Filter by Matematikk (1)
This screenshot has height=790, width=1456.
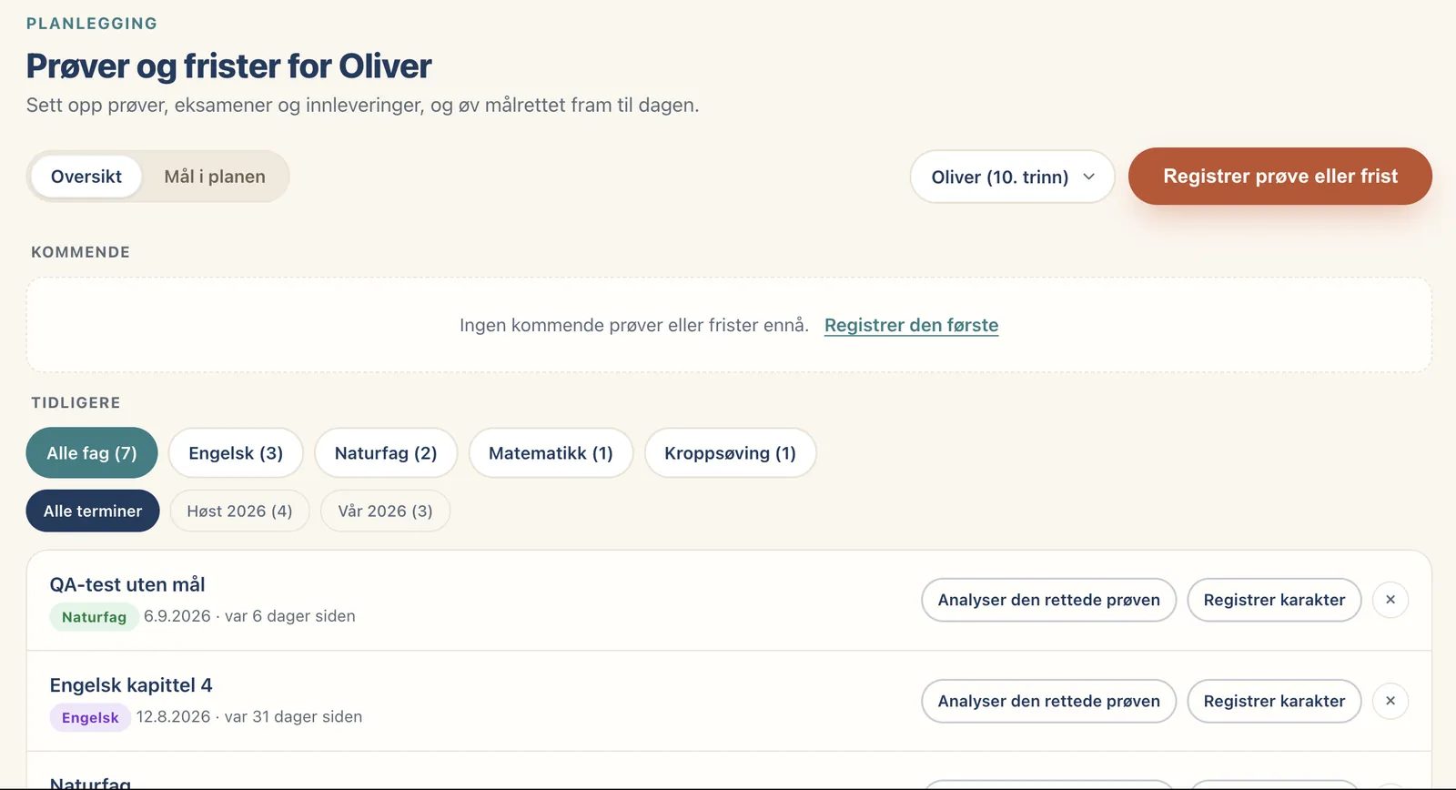551,452
